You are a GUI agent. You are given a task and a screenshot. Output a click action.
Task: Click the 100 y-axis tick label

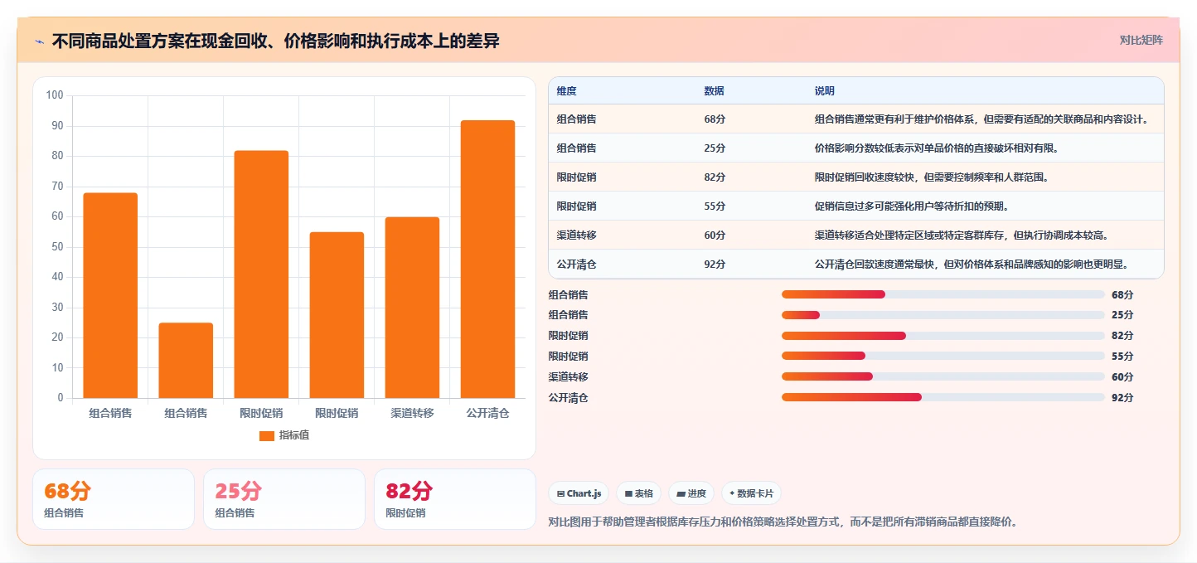pos(55,95)
